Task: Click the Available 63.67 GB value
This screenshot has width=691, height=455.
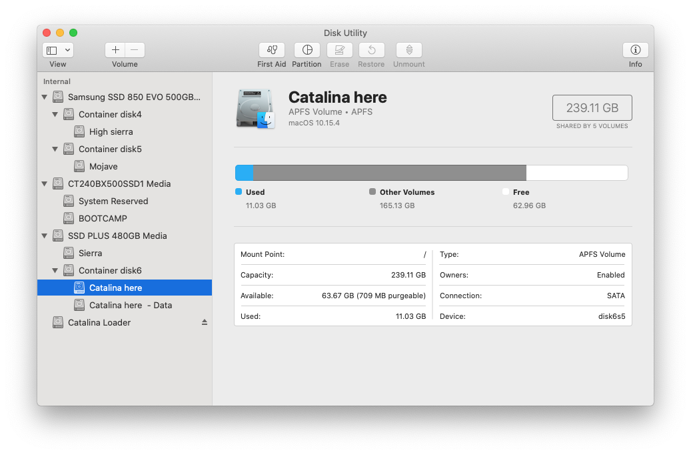Action: click(x=374, y=296)
